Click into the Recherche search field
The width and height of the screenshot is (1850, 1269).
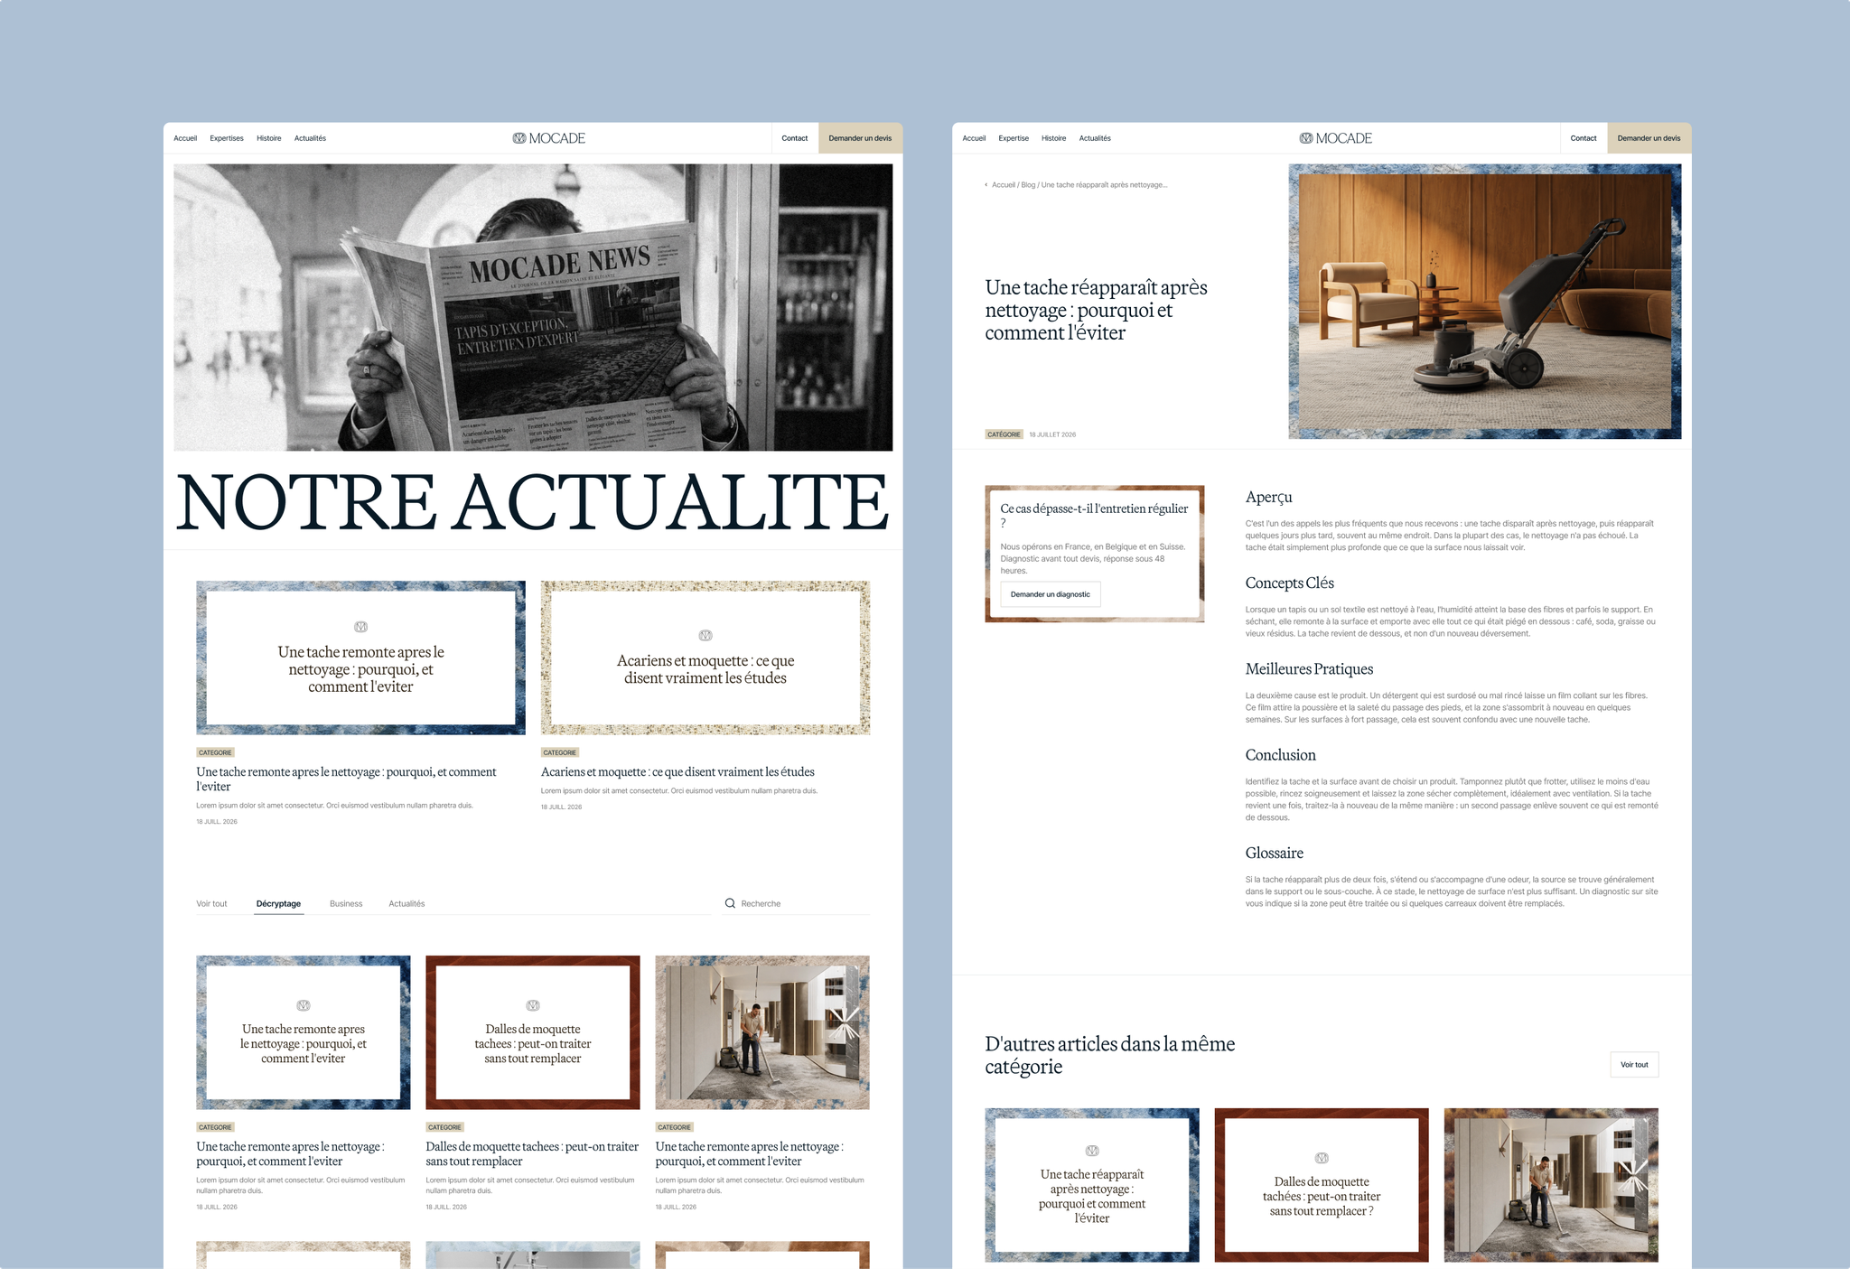coord(797,903)
